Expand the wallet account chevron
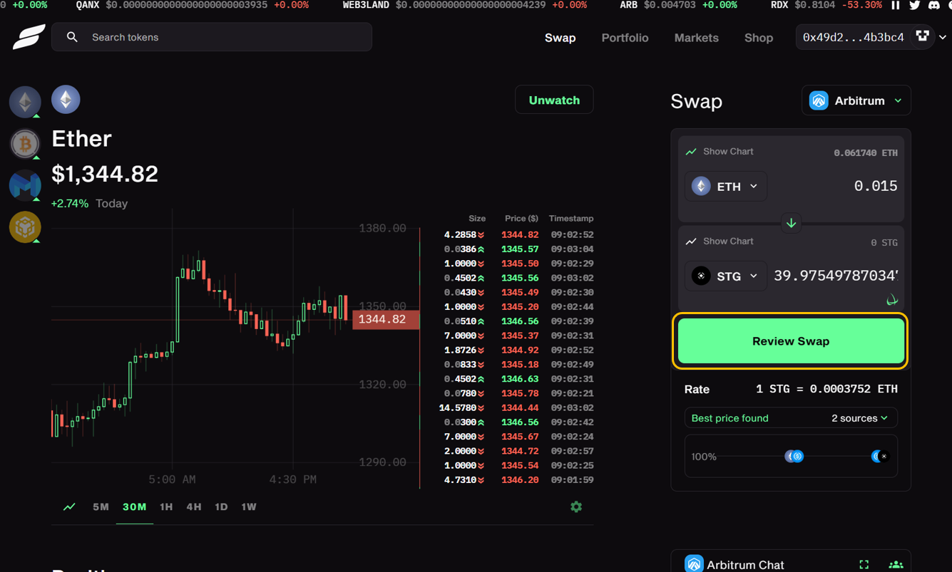The image size is (952, 572). pos(943,37)
